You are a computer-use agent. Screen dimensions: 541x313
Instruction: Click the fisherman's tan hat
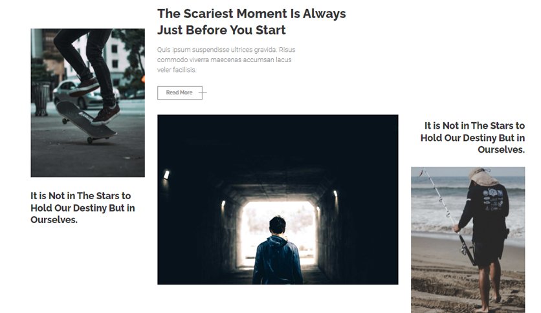coord(482,177)
